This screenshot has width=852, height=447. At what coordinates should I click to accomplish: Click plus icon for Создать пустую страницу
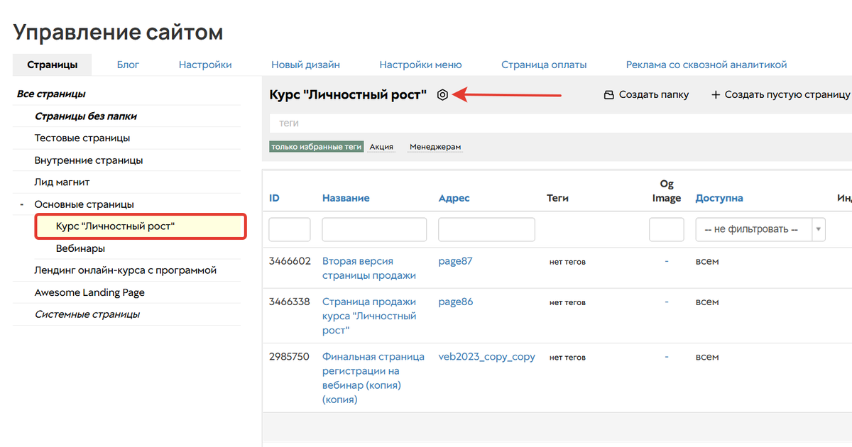point(716,95)
